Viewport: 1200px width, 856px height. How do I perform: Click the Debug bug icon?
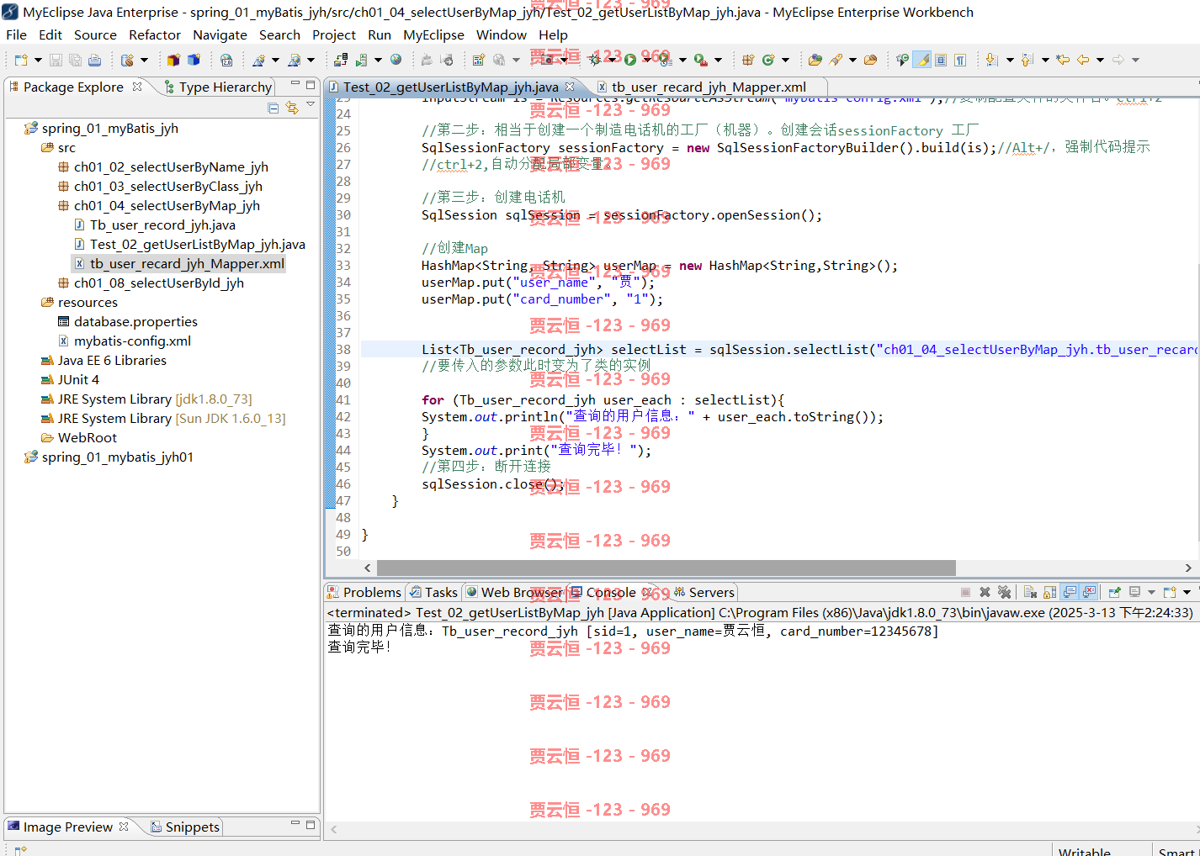pyautogui.click(x=595, y=60)
